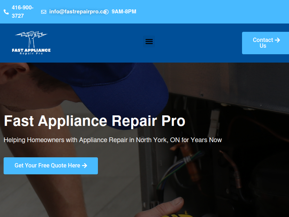
Task: Open the info@fastrepairpro.ca email link
Action: [x=78, y=12]
